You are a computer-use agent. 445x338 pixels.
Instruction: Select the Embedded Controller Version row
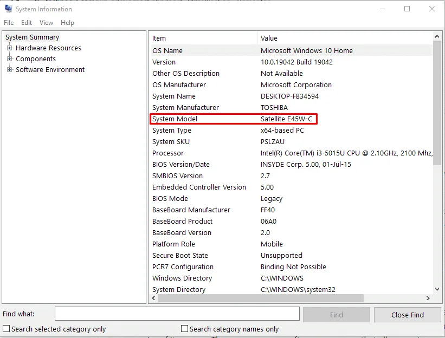[x=292, y=187]
